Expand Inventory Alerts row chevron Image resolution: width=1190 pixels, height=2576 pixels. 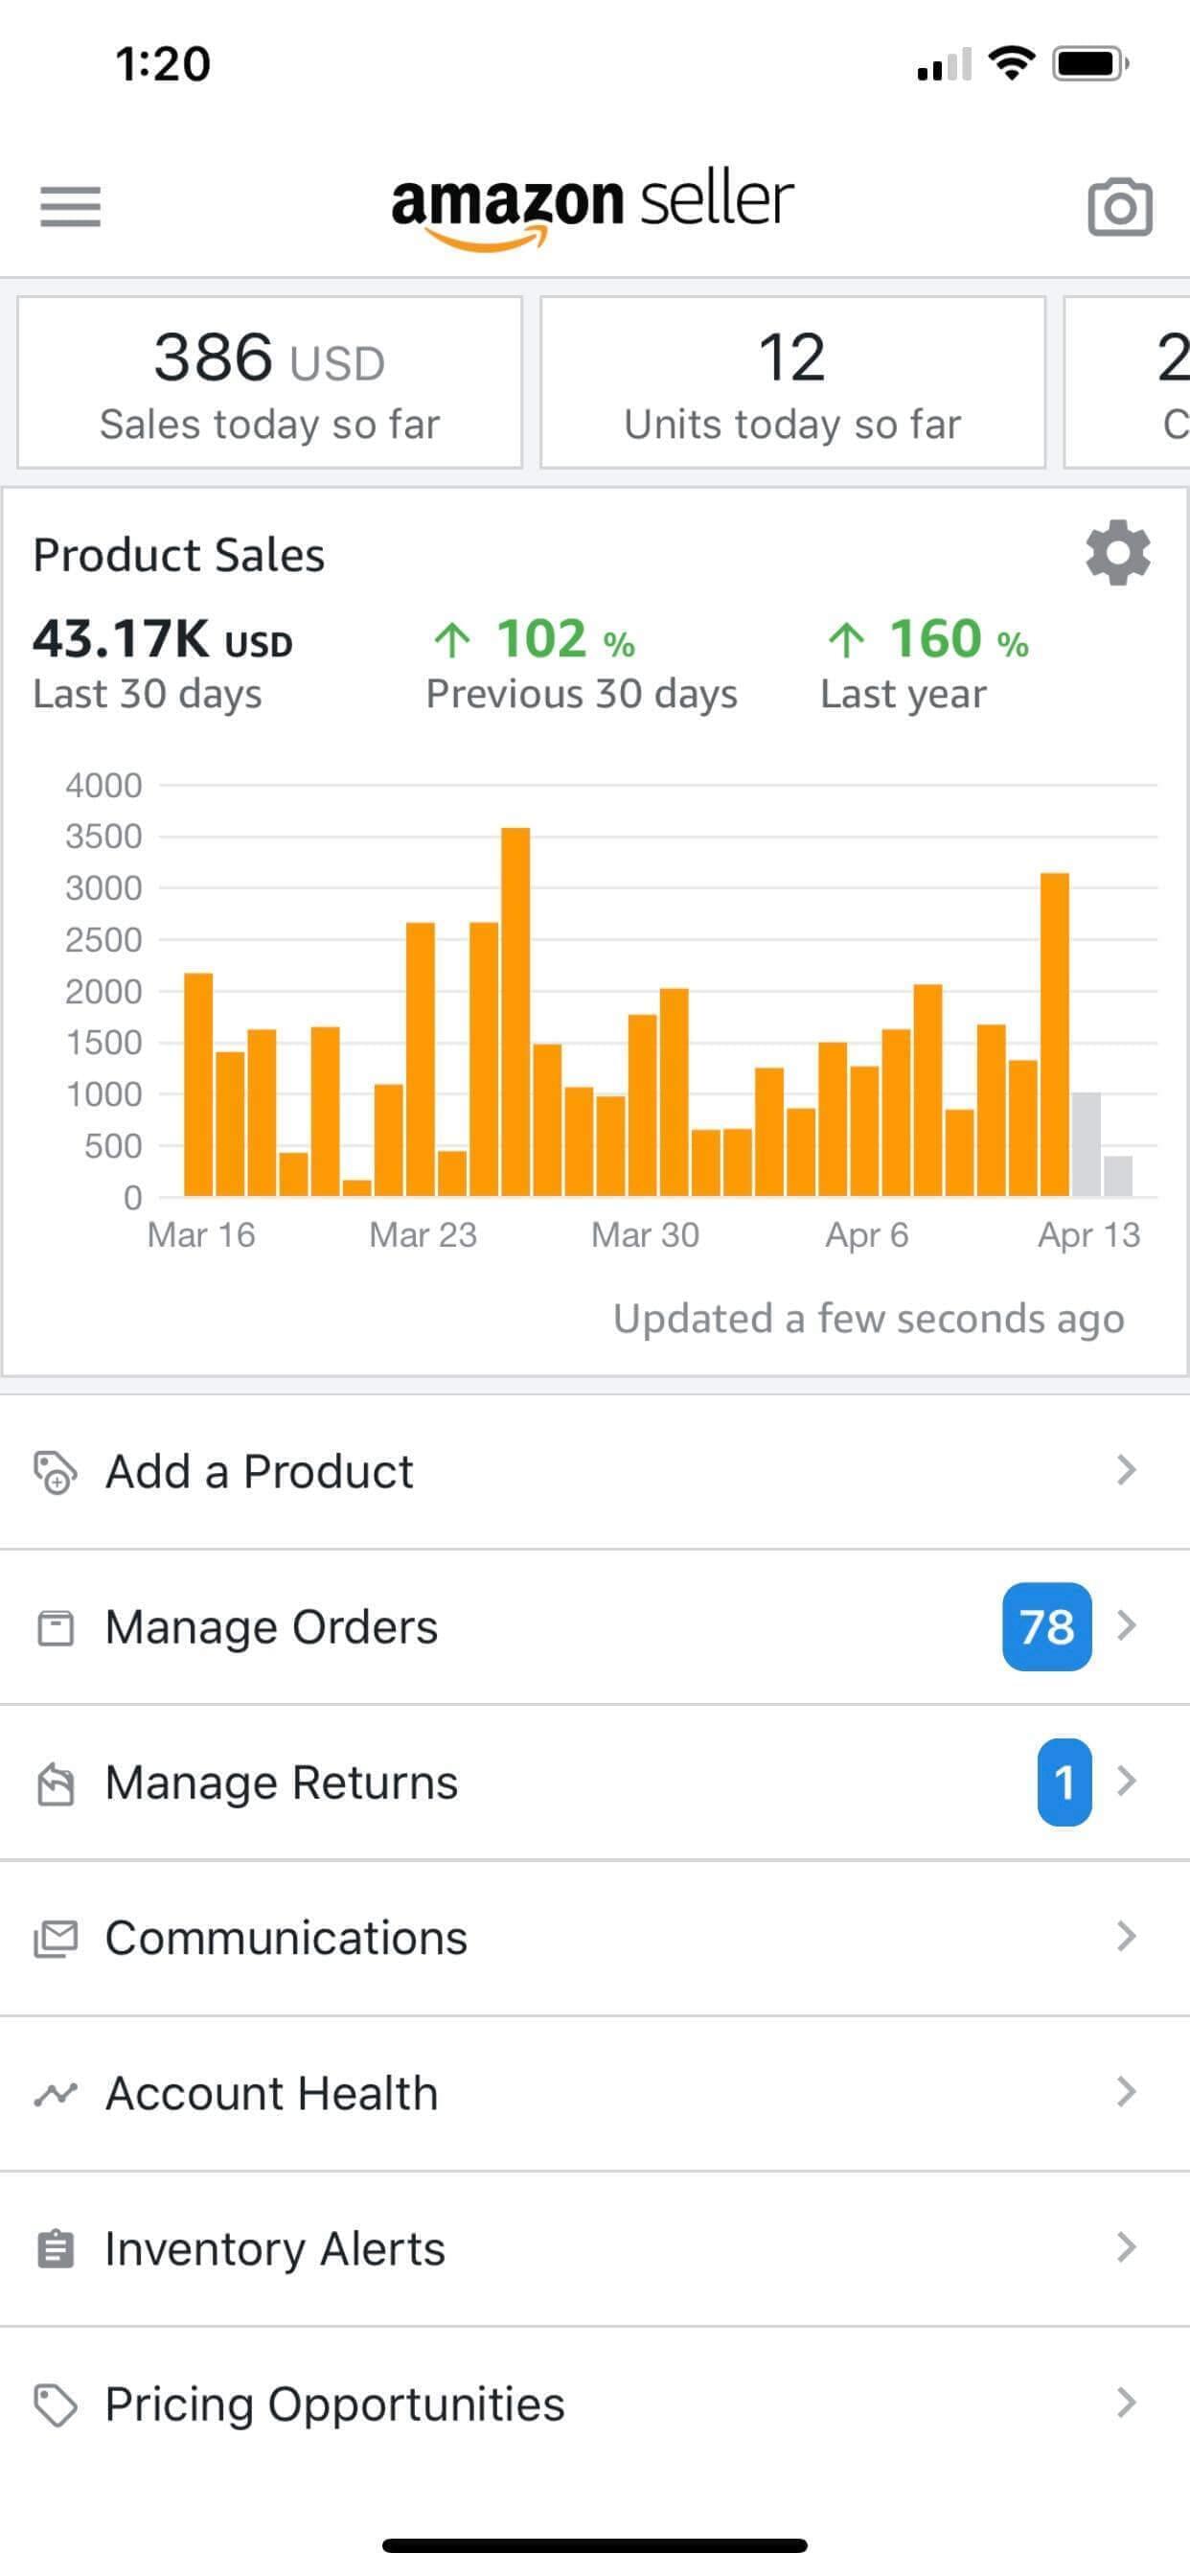click(x=1126, y=2247)
